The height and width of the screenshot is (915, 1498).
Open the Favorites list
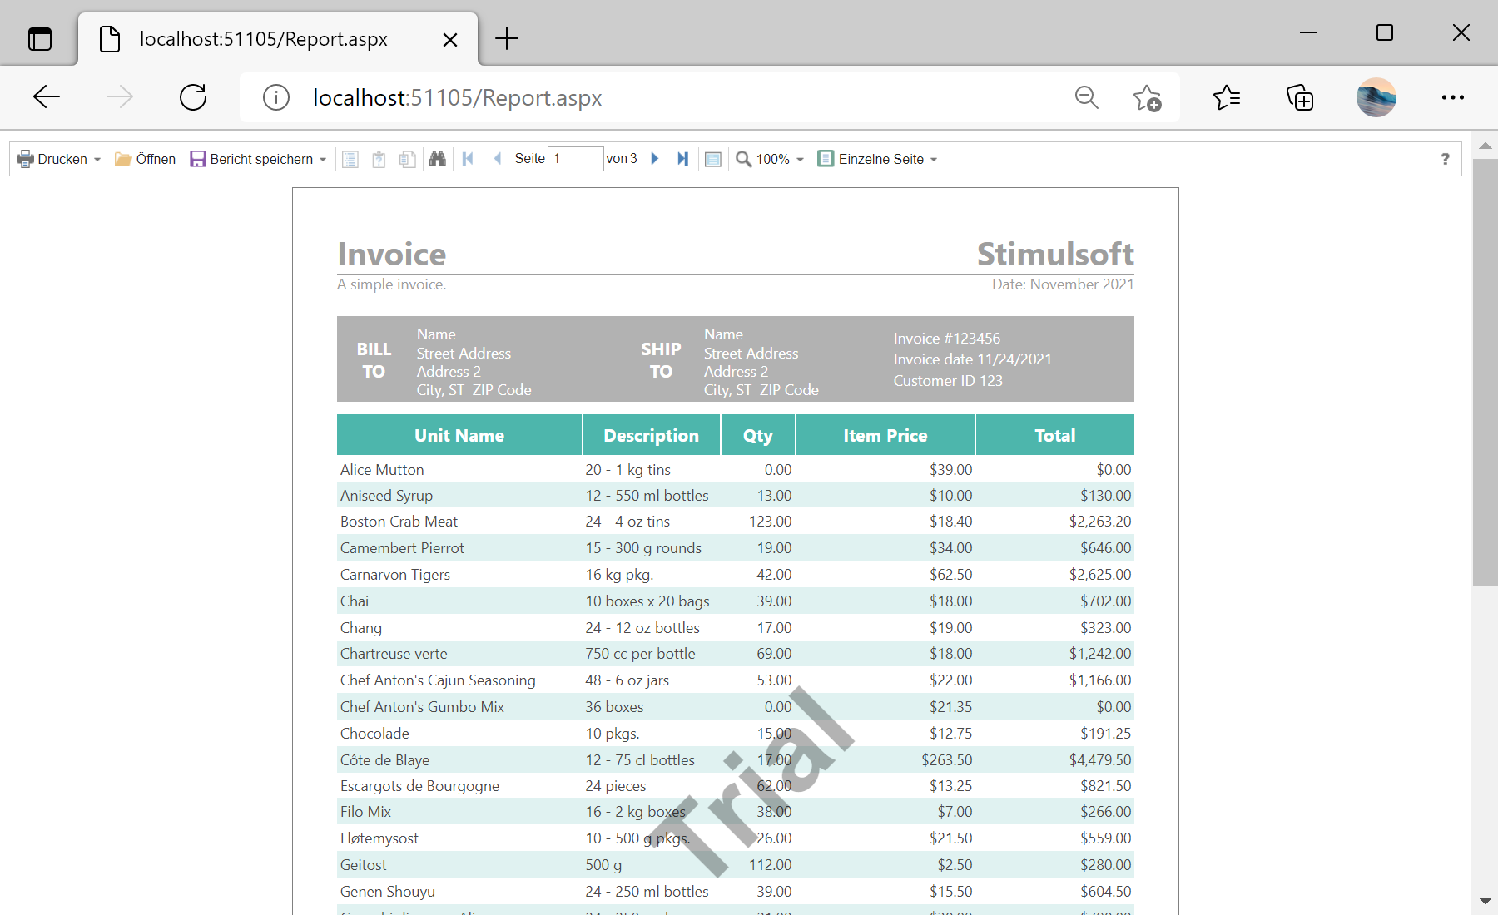tap(1227, 97)
